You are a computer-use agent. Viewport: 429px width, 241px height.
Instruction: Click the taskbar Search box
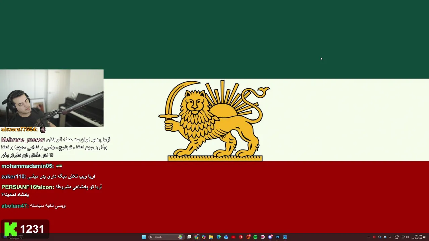point(167,237)
